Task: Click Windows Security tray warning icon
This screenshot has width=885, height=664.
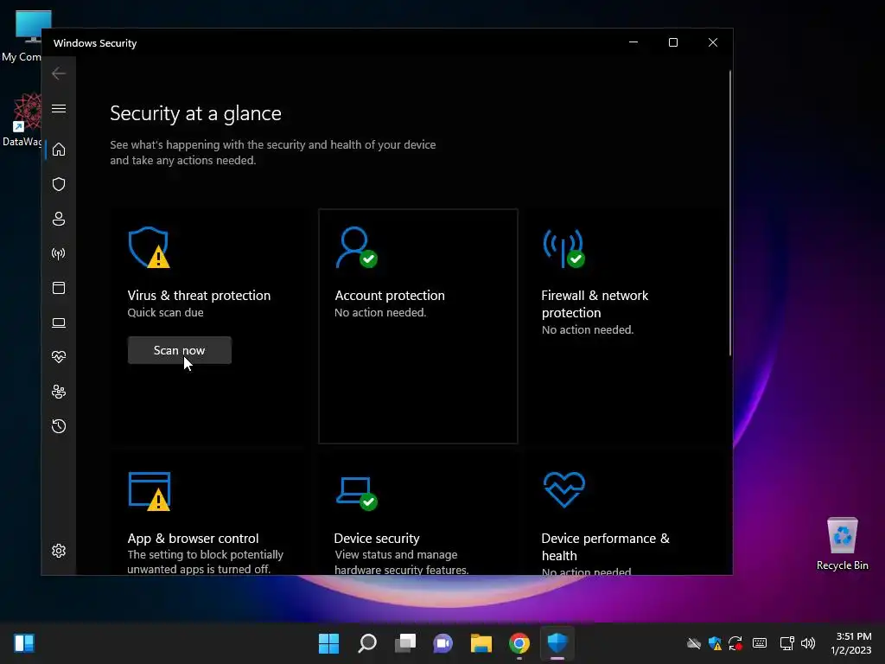Action: [715, 643]
